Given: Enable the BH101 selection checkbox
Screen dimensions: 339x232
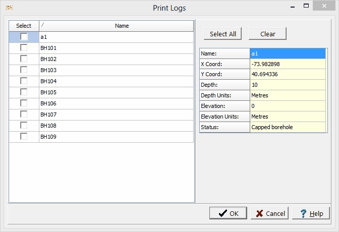Looking at the screenshot, I should 24,48.
